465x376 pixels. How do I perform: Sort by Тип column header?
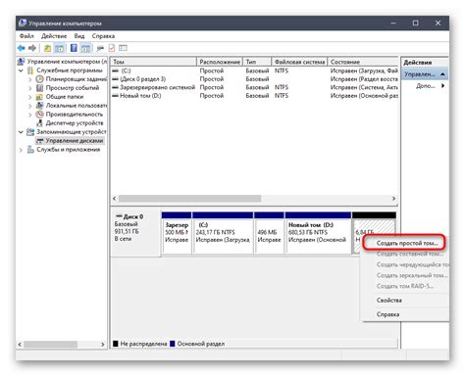(257, 62)
